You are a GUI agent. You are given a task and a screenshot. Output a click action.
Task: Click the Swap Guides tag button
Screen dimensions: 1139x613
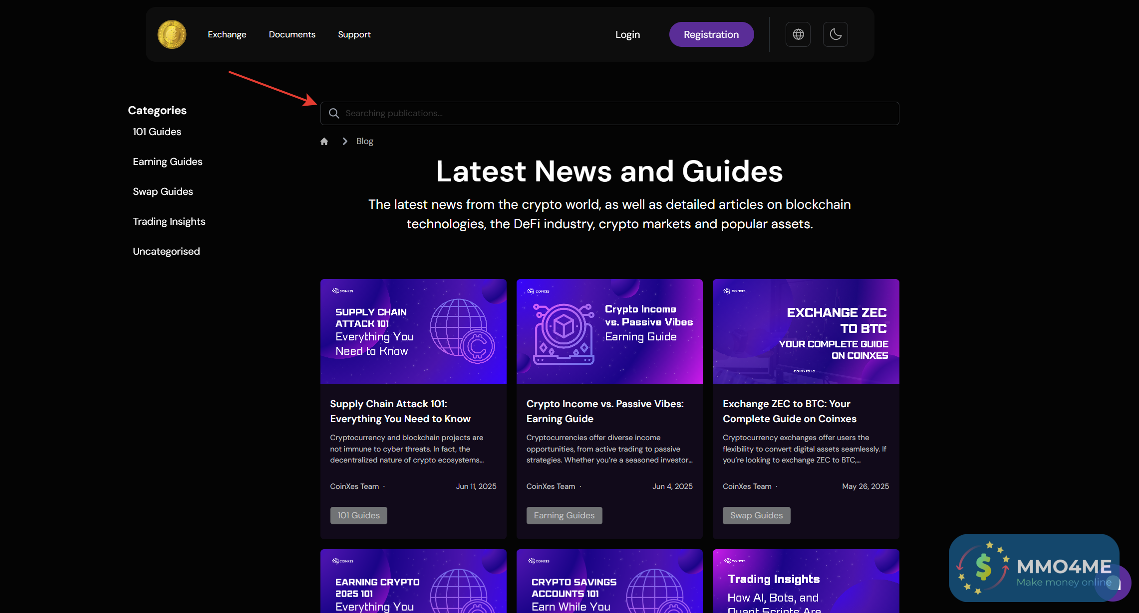point(756,515)
